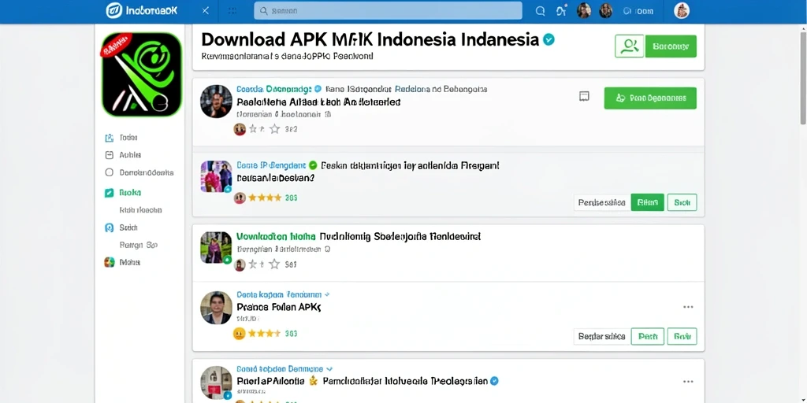Open the blue author link of second post
This screenshot has width=807, height=403.
(271, 165)
